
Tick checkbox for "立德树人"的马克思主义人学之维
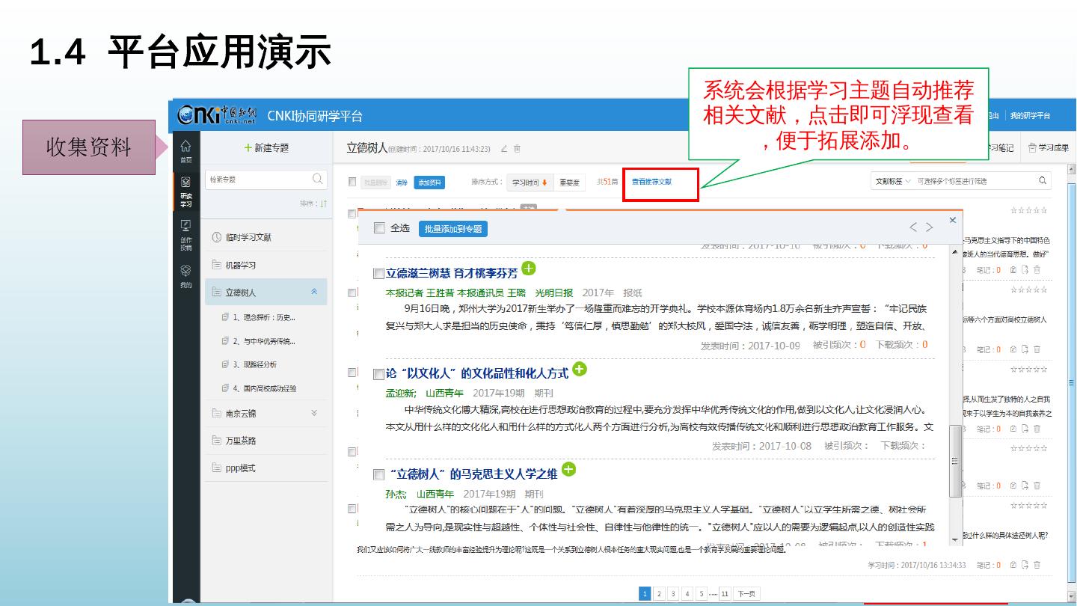378,474
